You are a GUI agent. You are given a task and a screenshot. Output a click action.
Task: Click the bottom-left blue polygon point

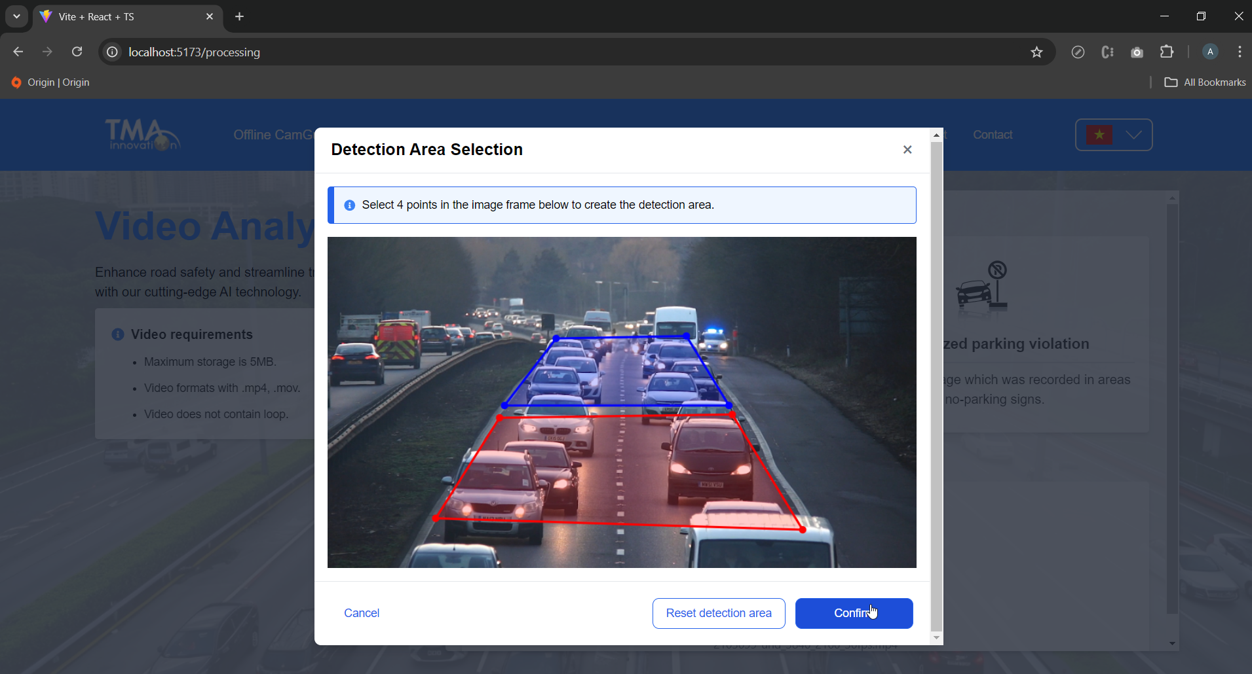tap(504, 406)
